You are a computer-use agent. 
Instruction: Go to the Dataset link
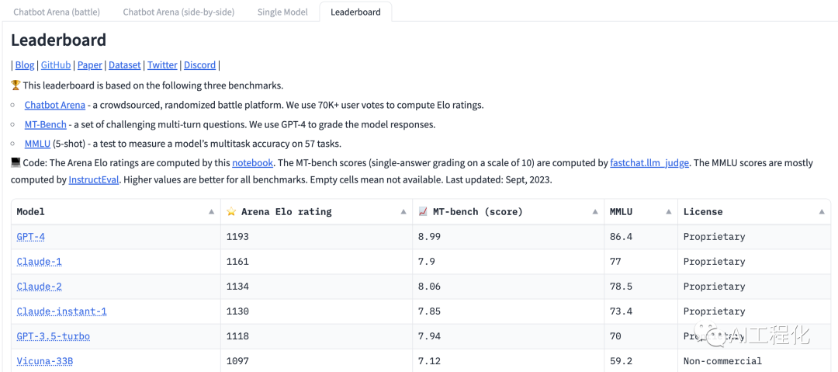(x=125, y=65)
